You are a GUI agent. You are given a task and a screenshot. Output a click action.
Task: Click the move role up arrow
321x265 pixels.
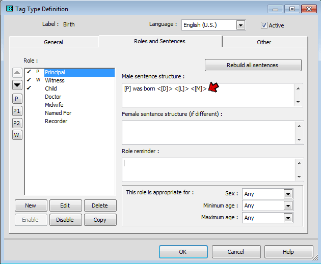17,73
